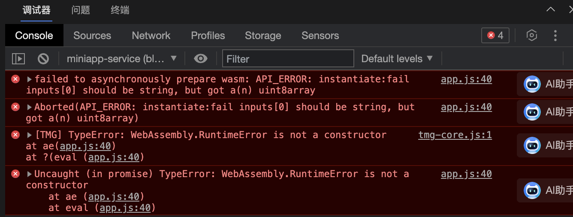Clear the console with the ban icon
This screenshot has height=217, width=573.
coord(43,59)
